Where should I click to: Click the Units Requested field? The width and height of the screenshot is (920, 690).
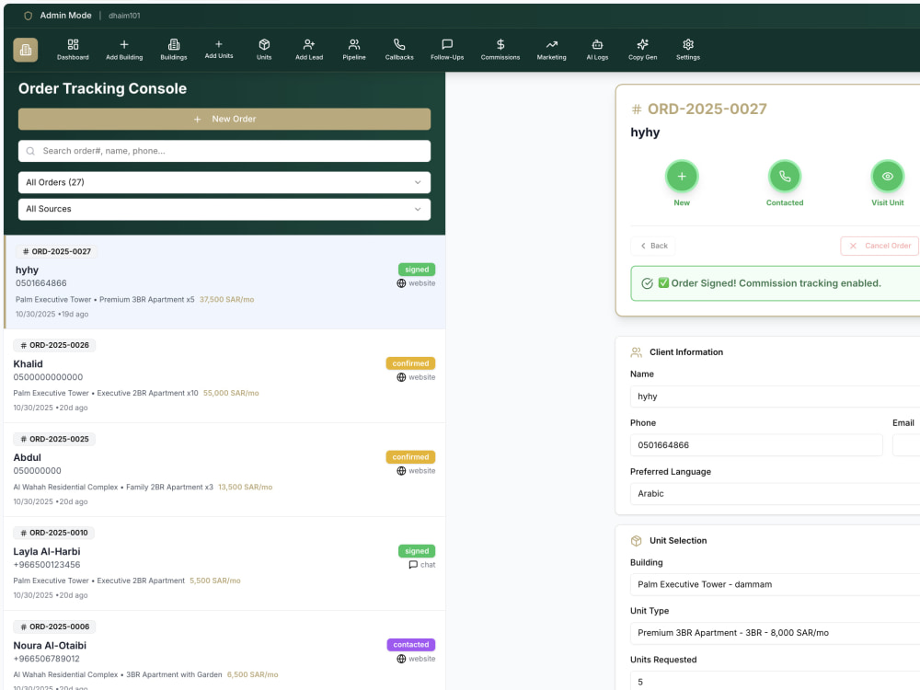click(x=775, y=682)
